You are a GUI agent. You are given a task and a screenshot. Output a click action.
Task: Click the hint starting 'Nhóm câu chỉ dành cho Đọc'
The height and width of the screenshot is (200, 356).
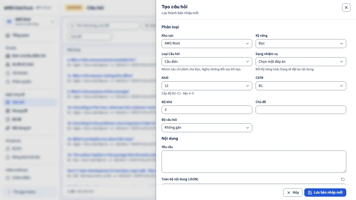coord(201,69)
